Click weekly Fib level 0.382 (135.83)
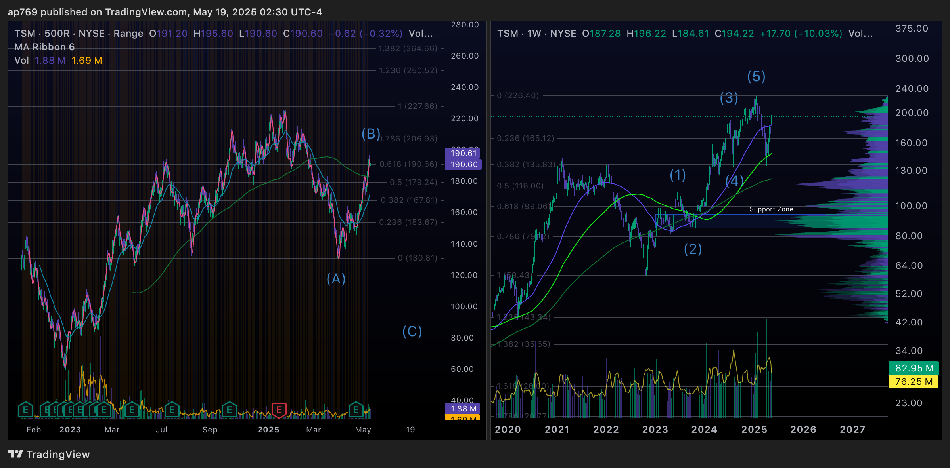 point(526,164)
